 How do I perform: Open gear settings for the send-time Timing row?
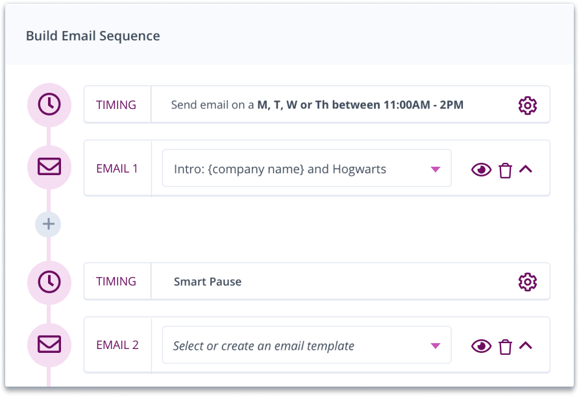[527, 105]
